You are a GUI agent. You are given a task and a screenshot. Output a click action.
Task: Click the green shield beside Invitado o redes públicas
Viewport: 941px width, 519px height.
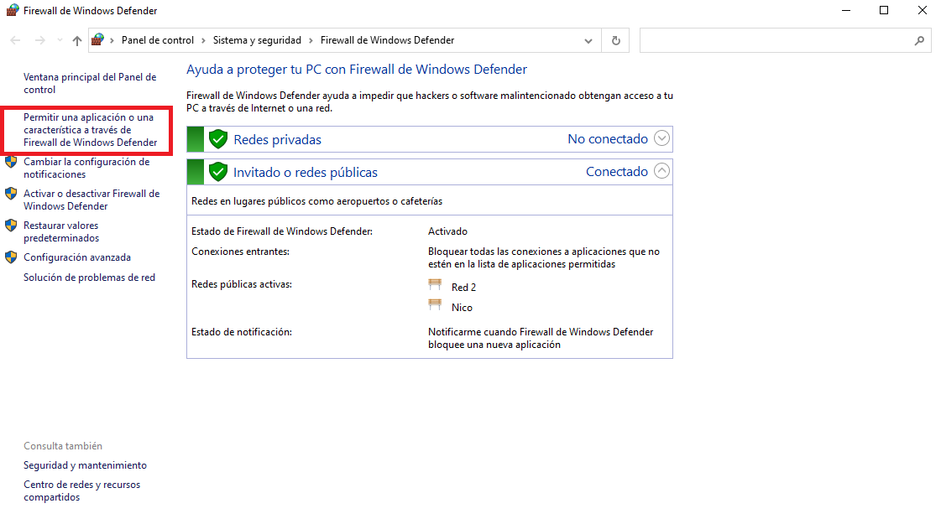click(x=218, y=172)
